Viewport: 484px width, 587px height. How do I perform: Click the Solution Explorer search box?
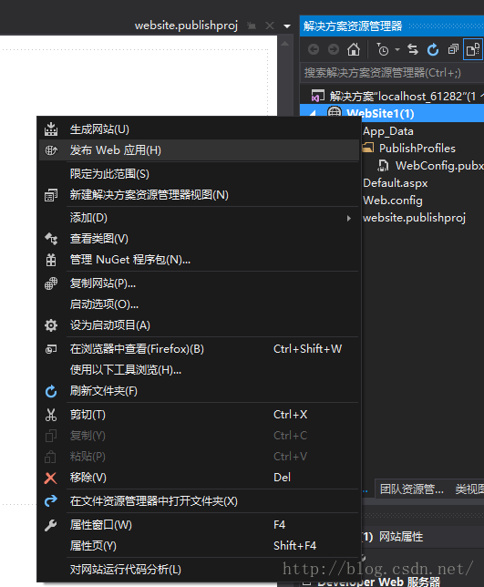click(392, 73)
